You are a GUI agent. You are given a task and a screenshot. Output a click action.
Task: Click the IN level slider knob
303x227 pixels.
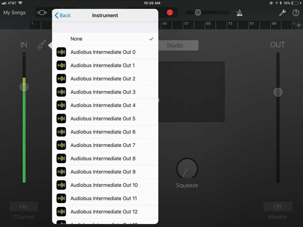point(24,88)
